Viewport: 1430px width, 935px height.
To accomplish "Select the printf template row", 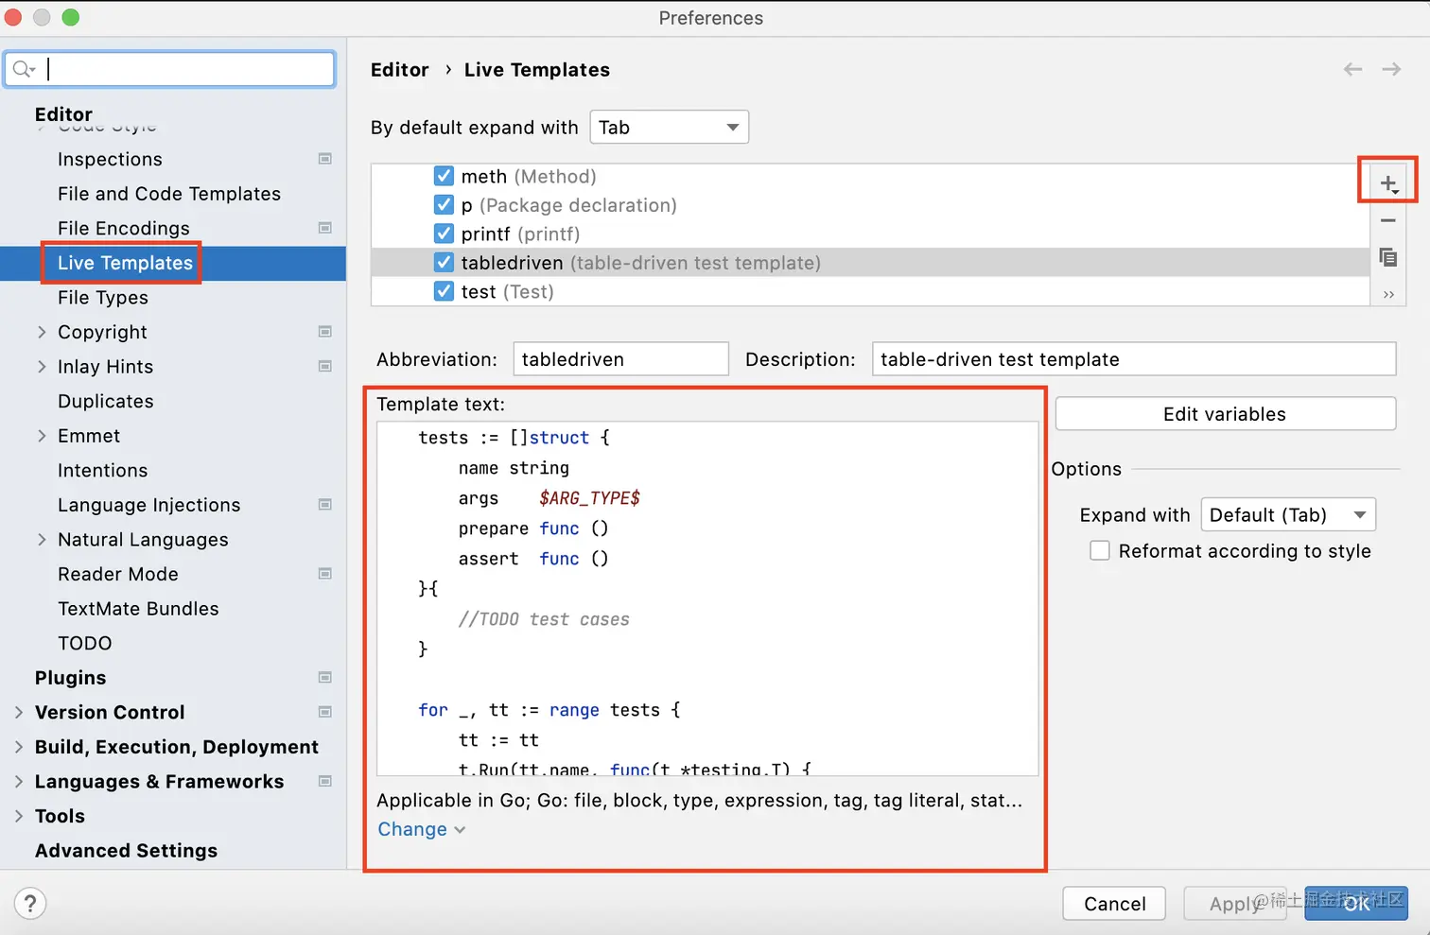I will (x=870, y=234).
